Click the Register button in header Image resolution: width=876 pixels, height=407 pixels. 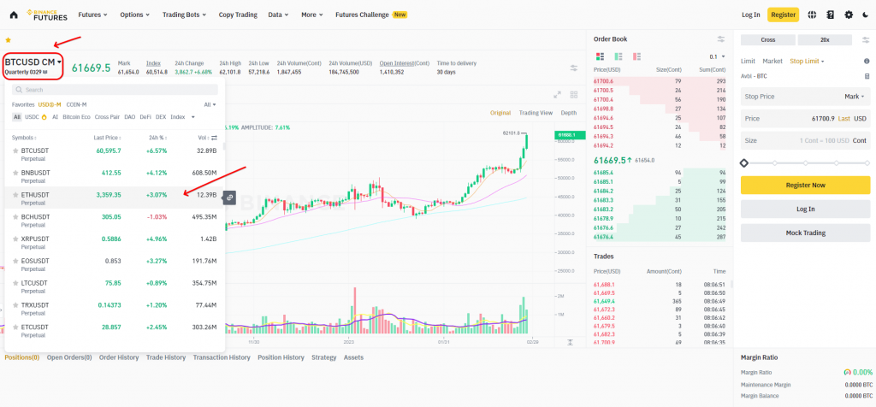coord(783,15)
